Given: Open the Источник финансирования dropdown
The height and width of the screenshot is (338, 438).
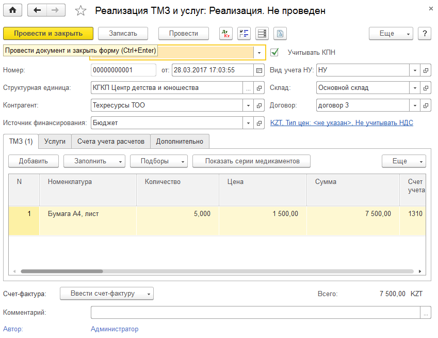Looking at the screenshot, I should (248, 123).
